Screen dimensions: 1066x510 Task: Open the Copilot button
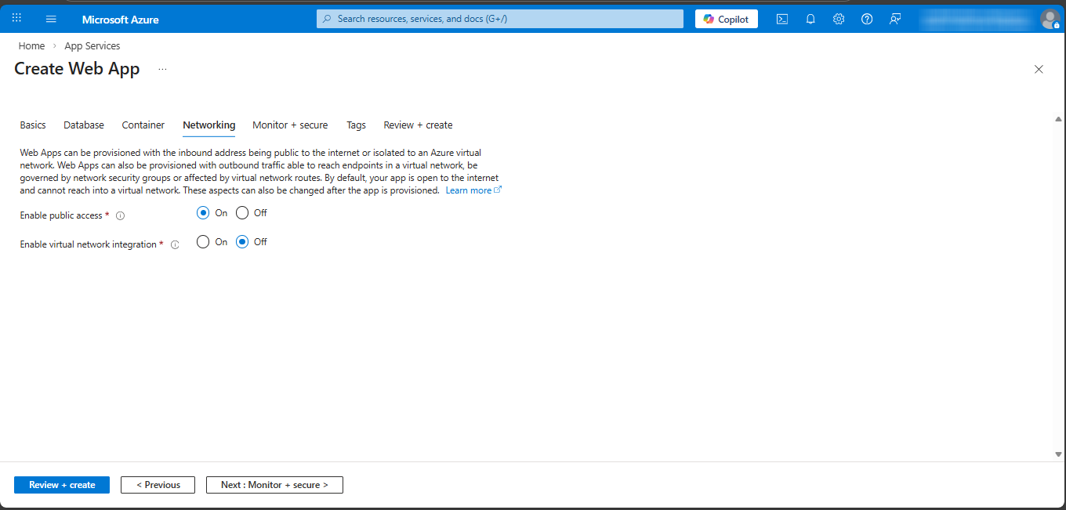click(x=726, y=19)
